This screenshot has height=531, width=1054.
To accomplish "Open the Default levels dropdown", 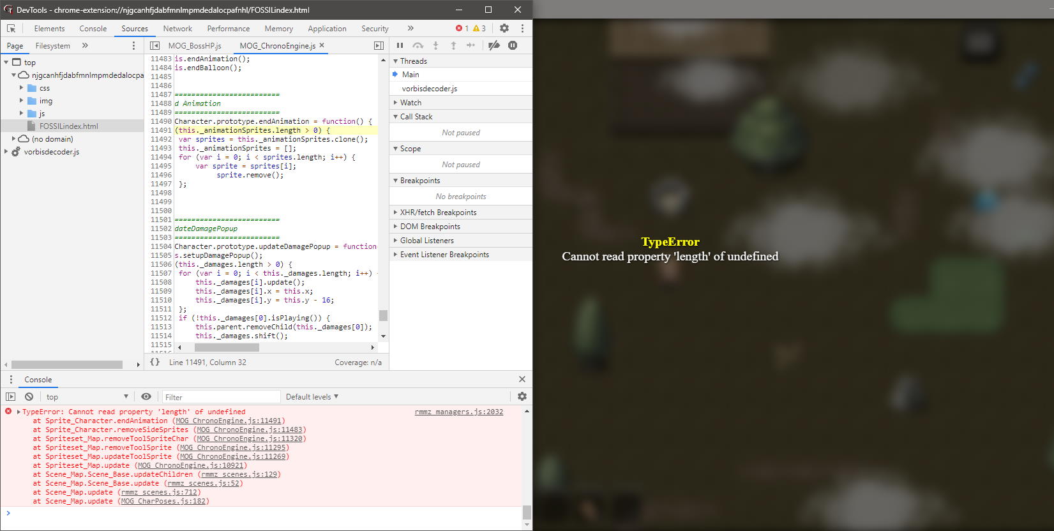I will tap(312, 396).
